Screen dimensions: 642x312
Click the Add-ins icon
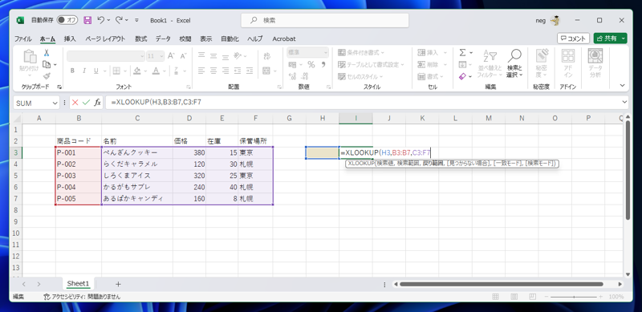point(567,55)
